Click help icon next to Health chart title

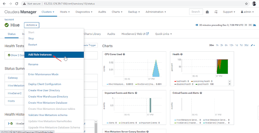point(181,54)
